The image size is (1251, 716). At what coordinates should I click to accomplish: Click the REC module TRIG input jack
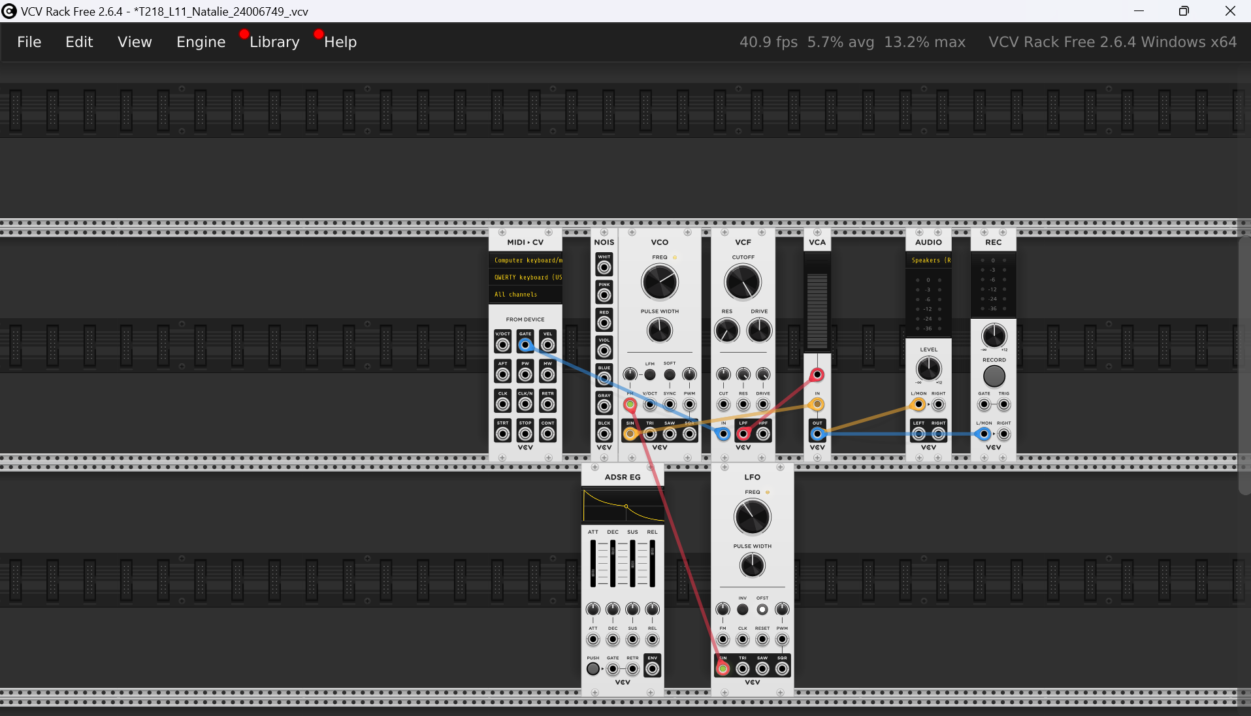1004,405
